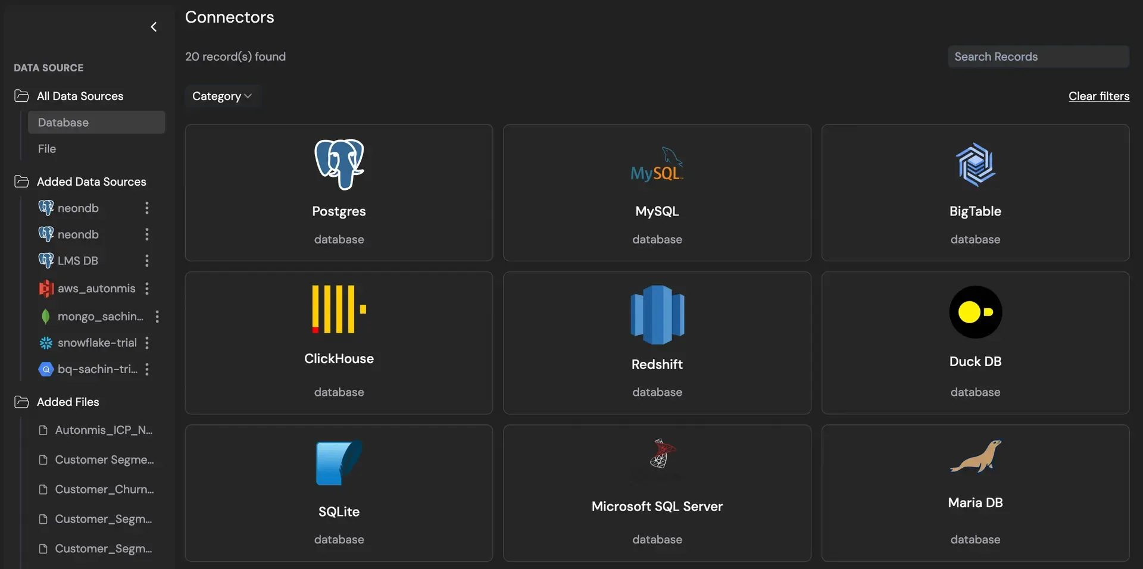
Task: Click the MySQL connector logo
Action: (x=657, y=164)
